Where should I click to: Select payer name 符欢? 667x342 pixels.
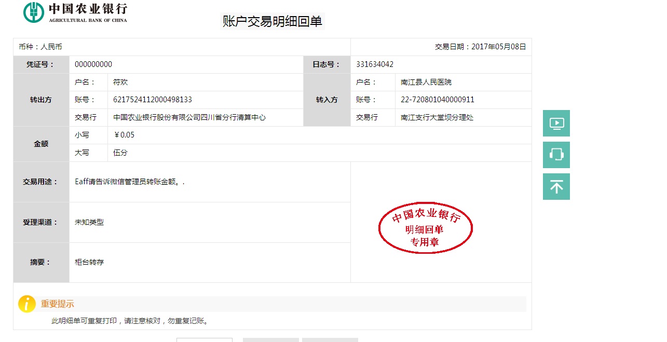click(x=120, y=82)
